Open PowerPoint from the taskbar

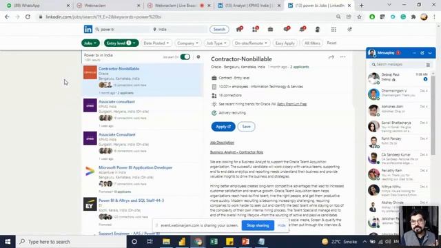point(245,242)
